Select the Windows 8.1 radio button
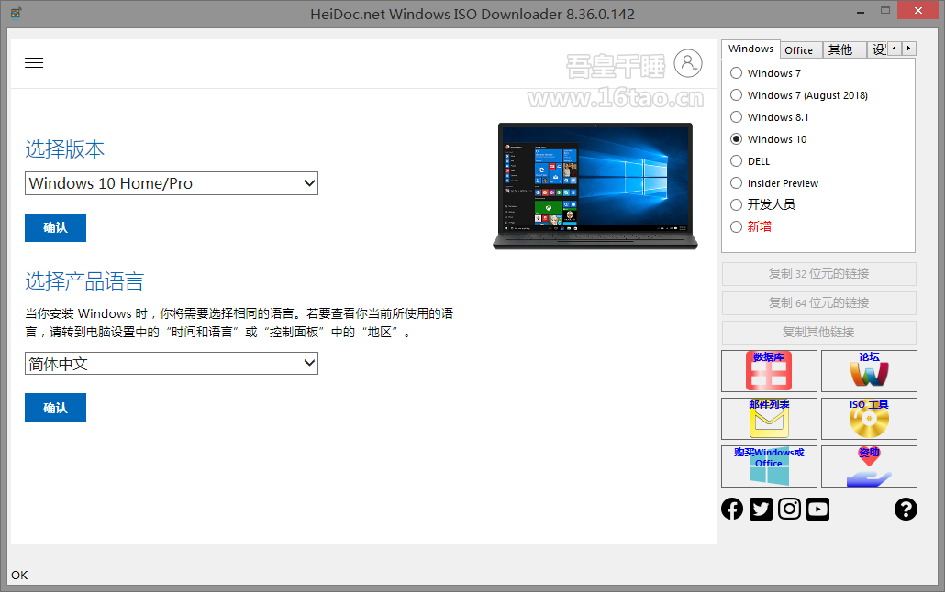945x592 pixels. pyautogui.click(x=737, y=117)
